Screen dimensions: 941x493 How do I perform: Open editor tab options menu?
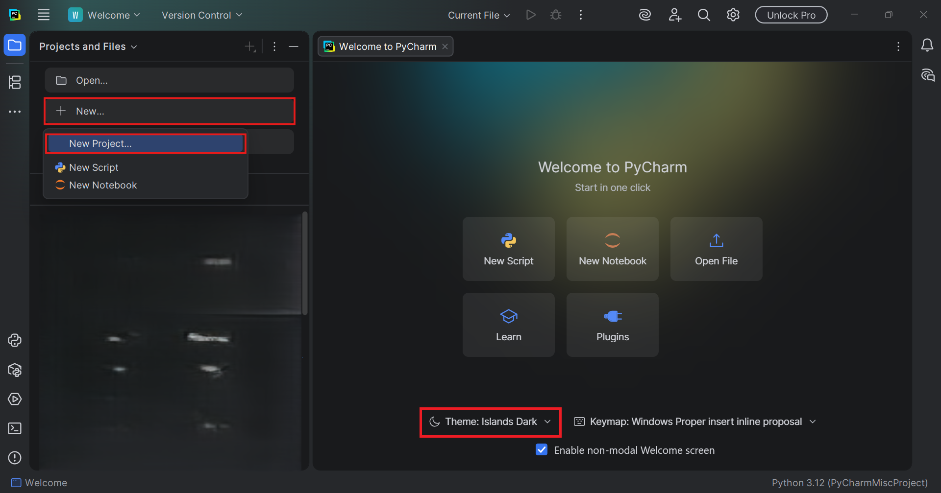898,47
